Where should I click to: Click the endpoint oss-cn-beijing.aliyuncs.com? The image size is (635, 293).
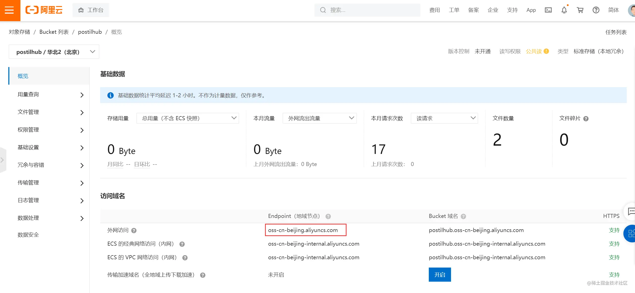point(303,230)
